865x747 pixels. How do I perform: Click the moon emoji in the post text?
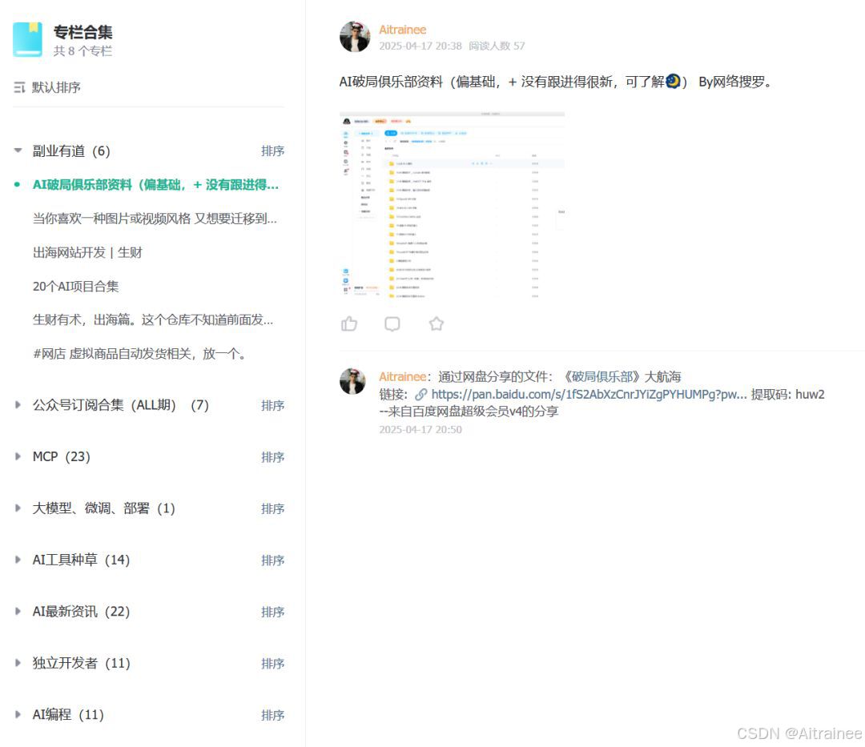(673, 82)
